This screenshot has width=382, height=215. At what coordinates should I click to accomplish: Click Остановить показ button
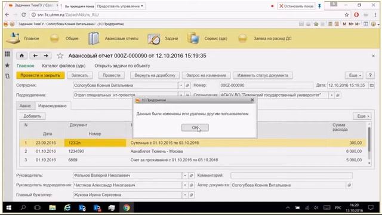[x=296, y=6]
